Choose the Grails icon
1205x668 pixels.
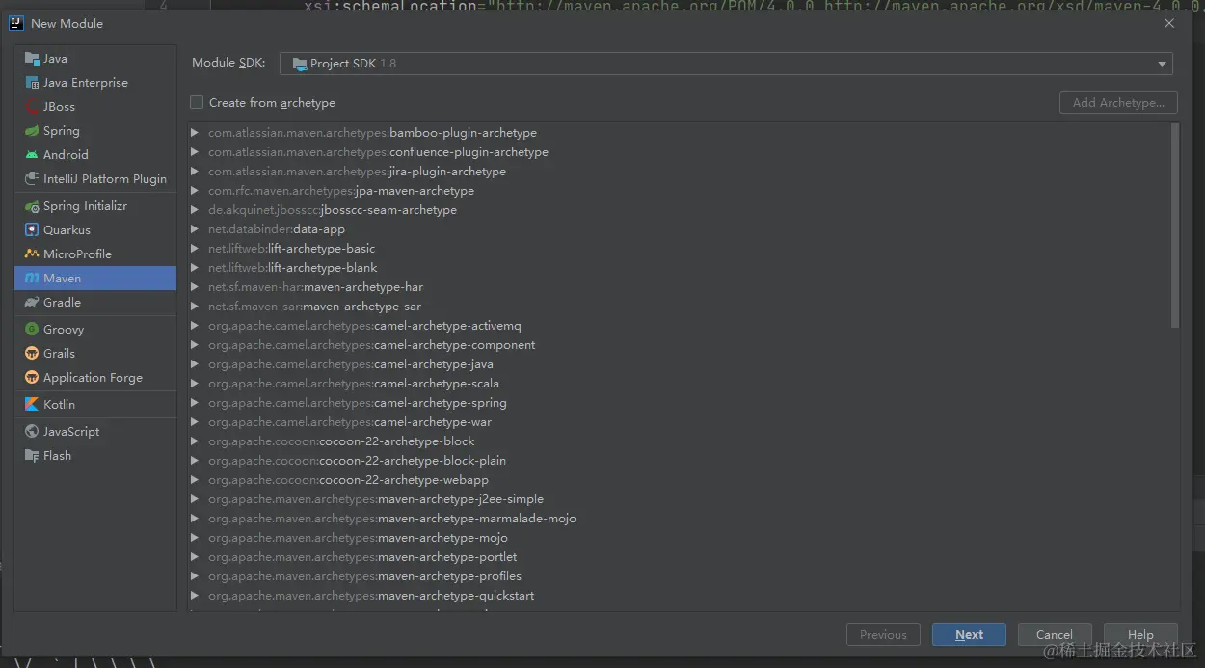pos(32,354)
